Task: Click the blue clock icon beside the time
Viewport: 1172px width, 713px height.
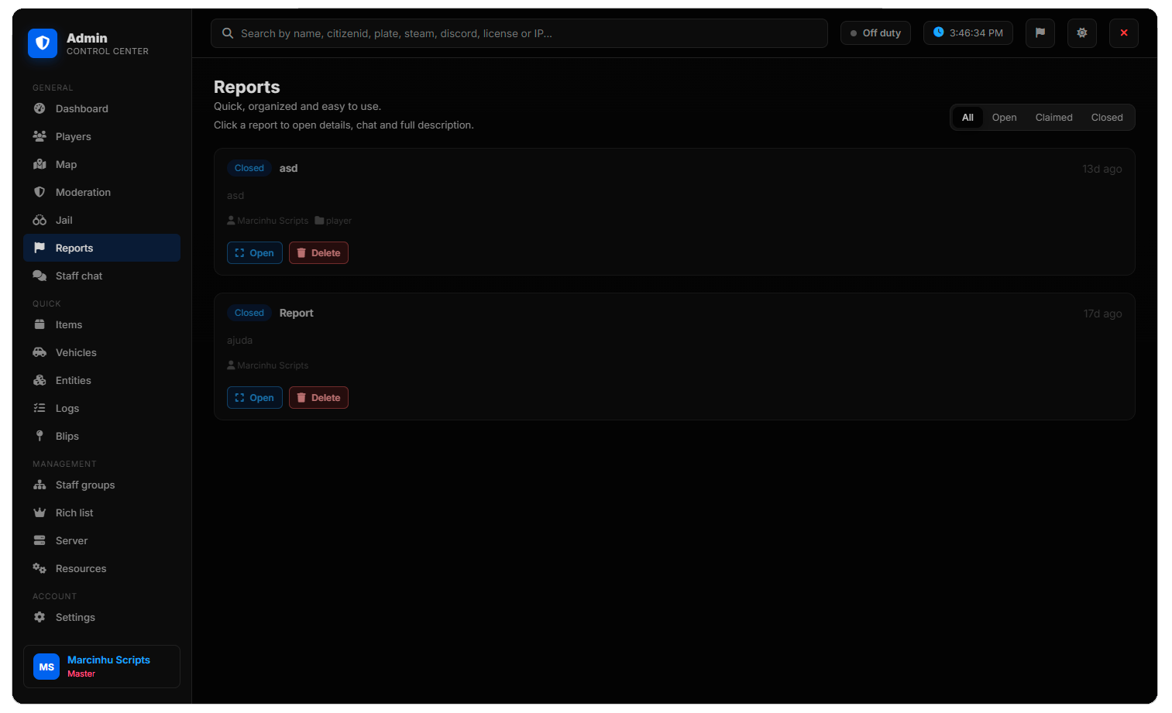Action: [x=938, y=33]
